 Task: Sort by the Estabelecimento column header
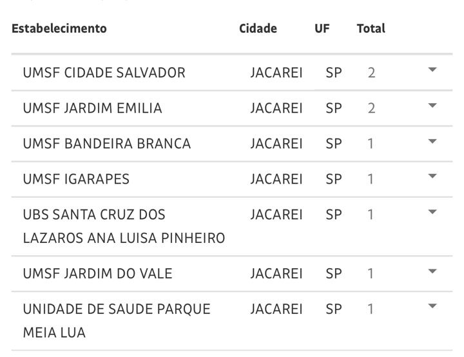click(x=59, y=28)
